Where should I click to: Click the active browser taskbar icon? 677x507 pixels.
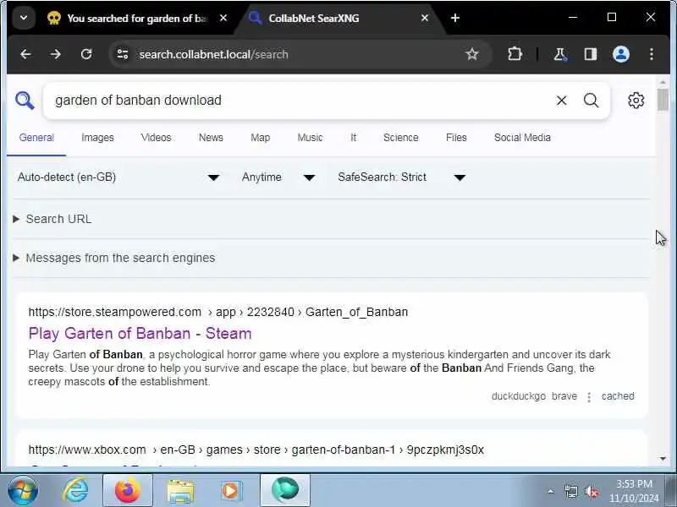(285, 490)
